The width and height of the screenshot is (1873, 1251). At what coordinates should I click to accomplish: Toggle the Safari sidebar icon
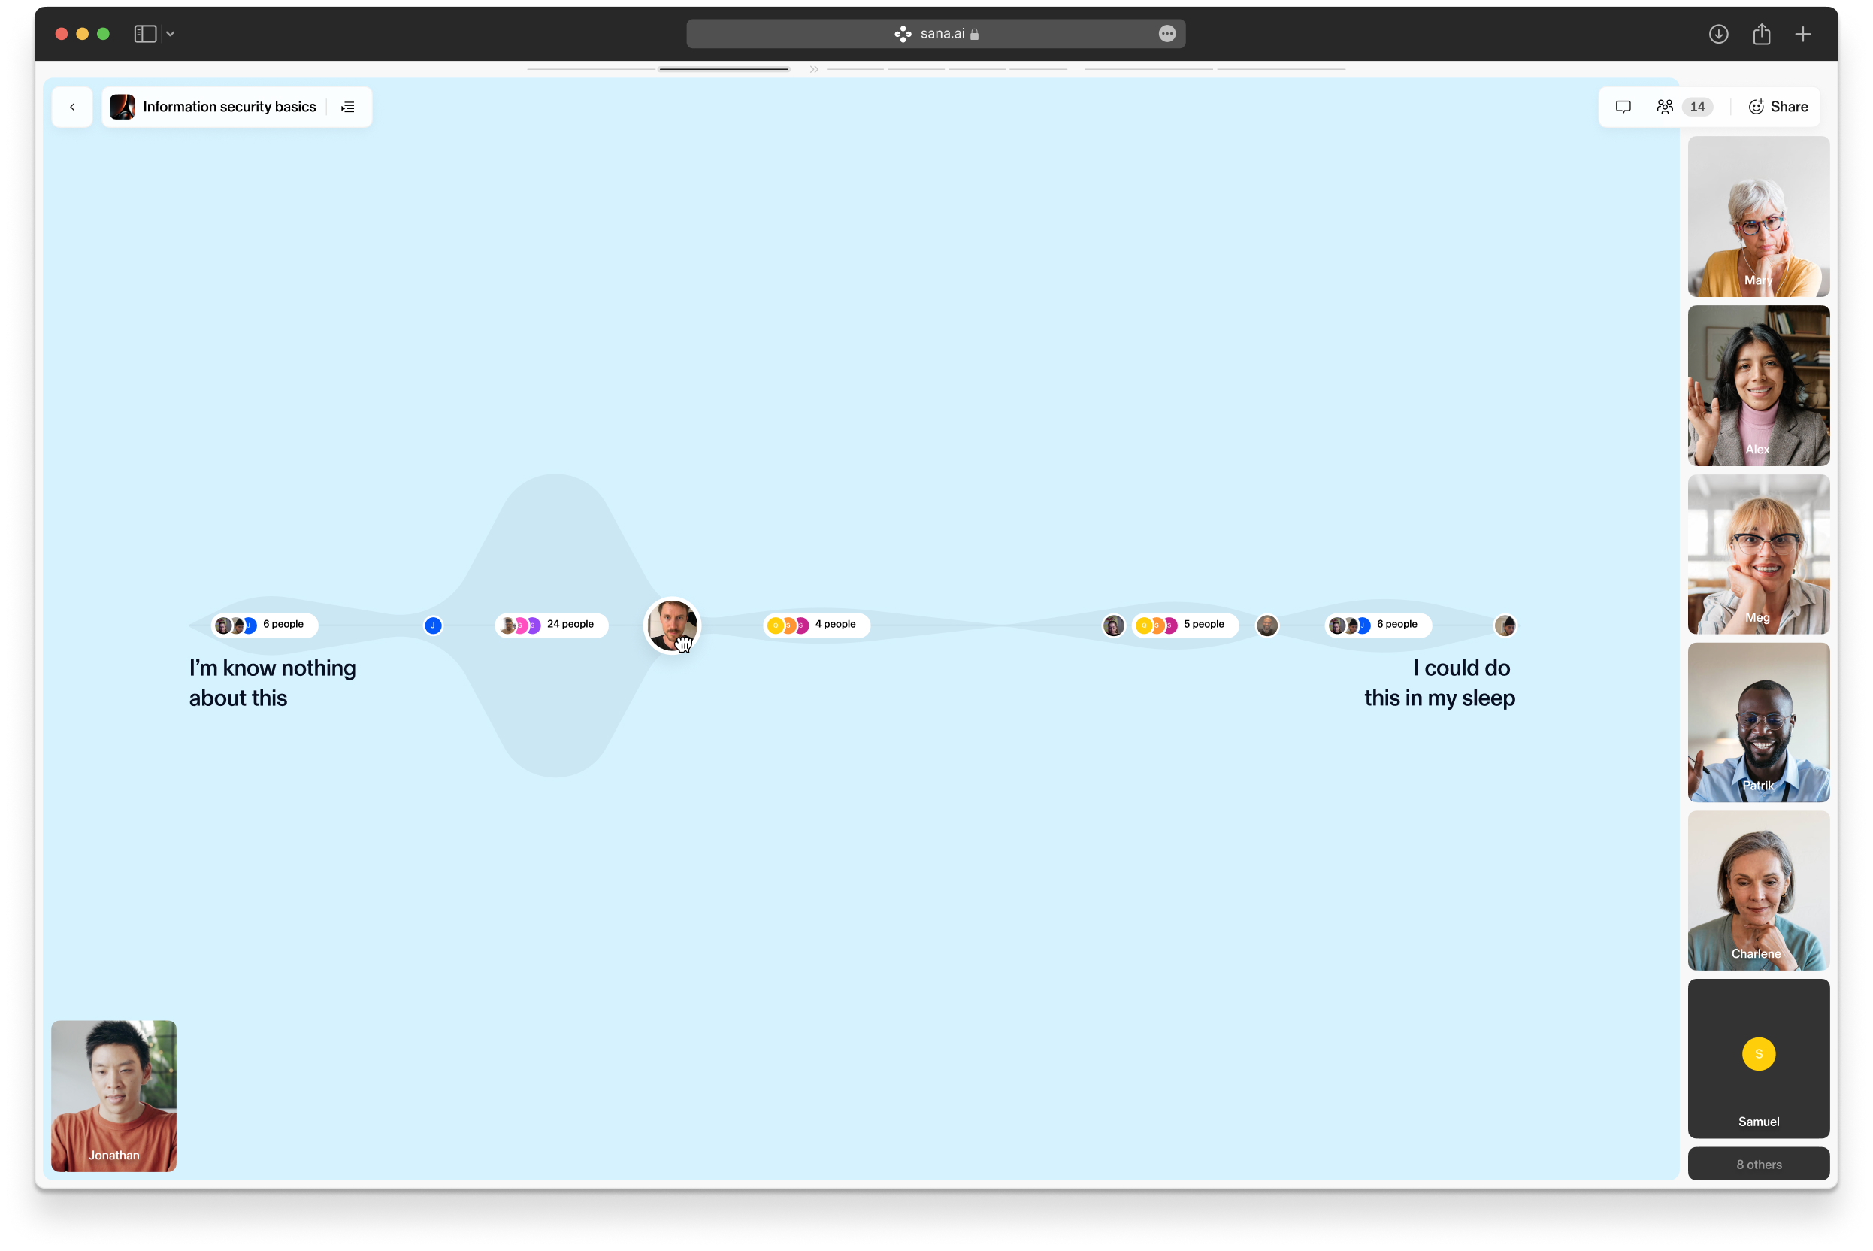(145, 34)
